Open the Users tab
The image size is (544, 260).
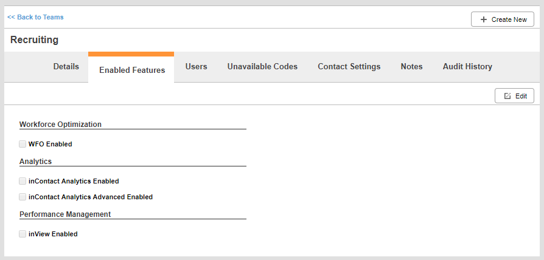pos(196,66)
